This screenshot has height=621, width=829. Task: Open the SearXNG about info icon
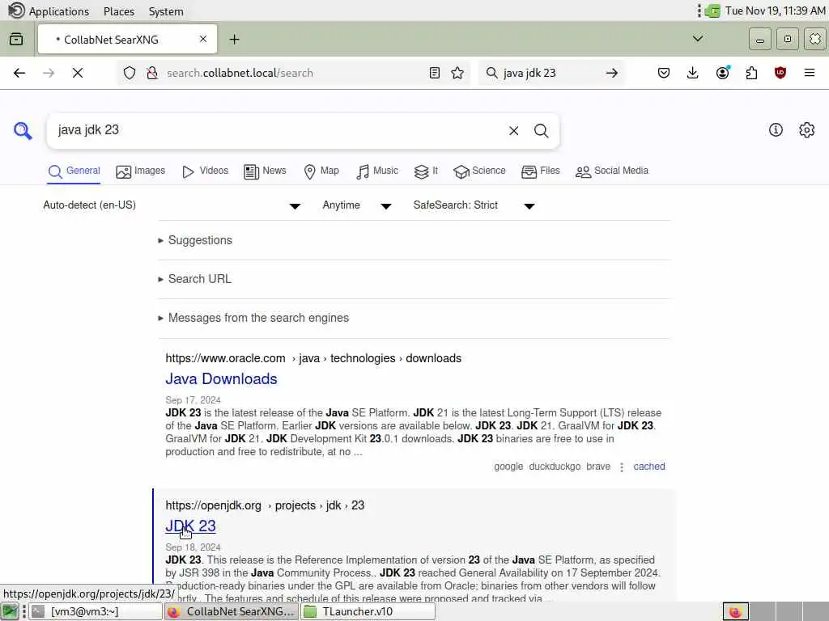(776, 130)
